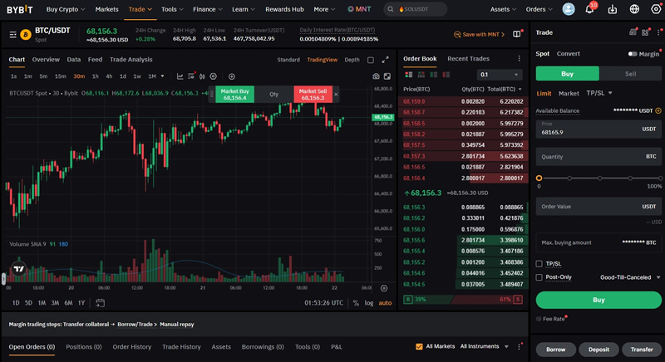Viewport: 665px width, 362px height.
Task: Expand the Trade menu
Action: point(140,9)
